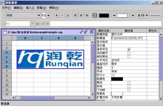Open the 插入(I) menu

30,8
